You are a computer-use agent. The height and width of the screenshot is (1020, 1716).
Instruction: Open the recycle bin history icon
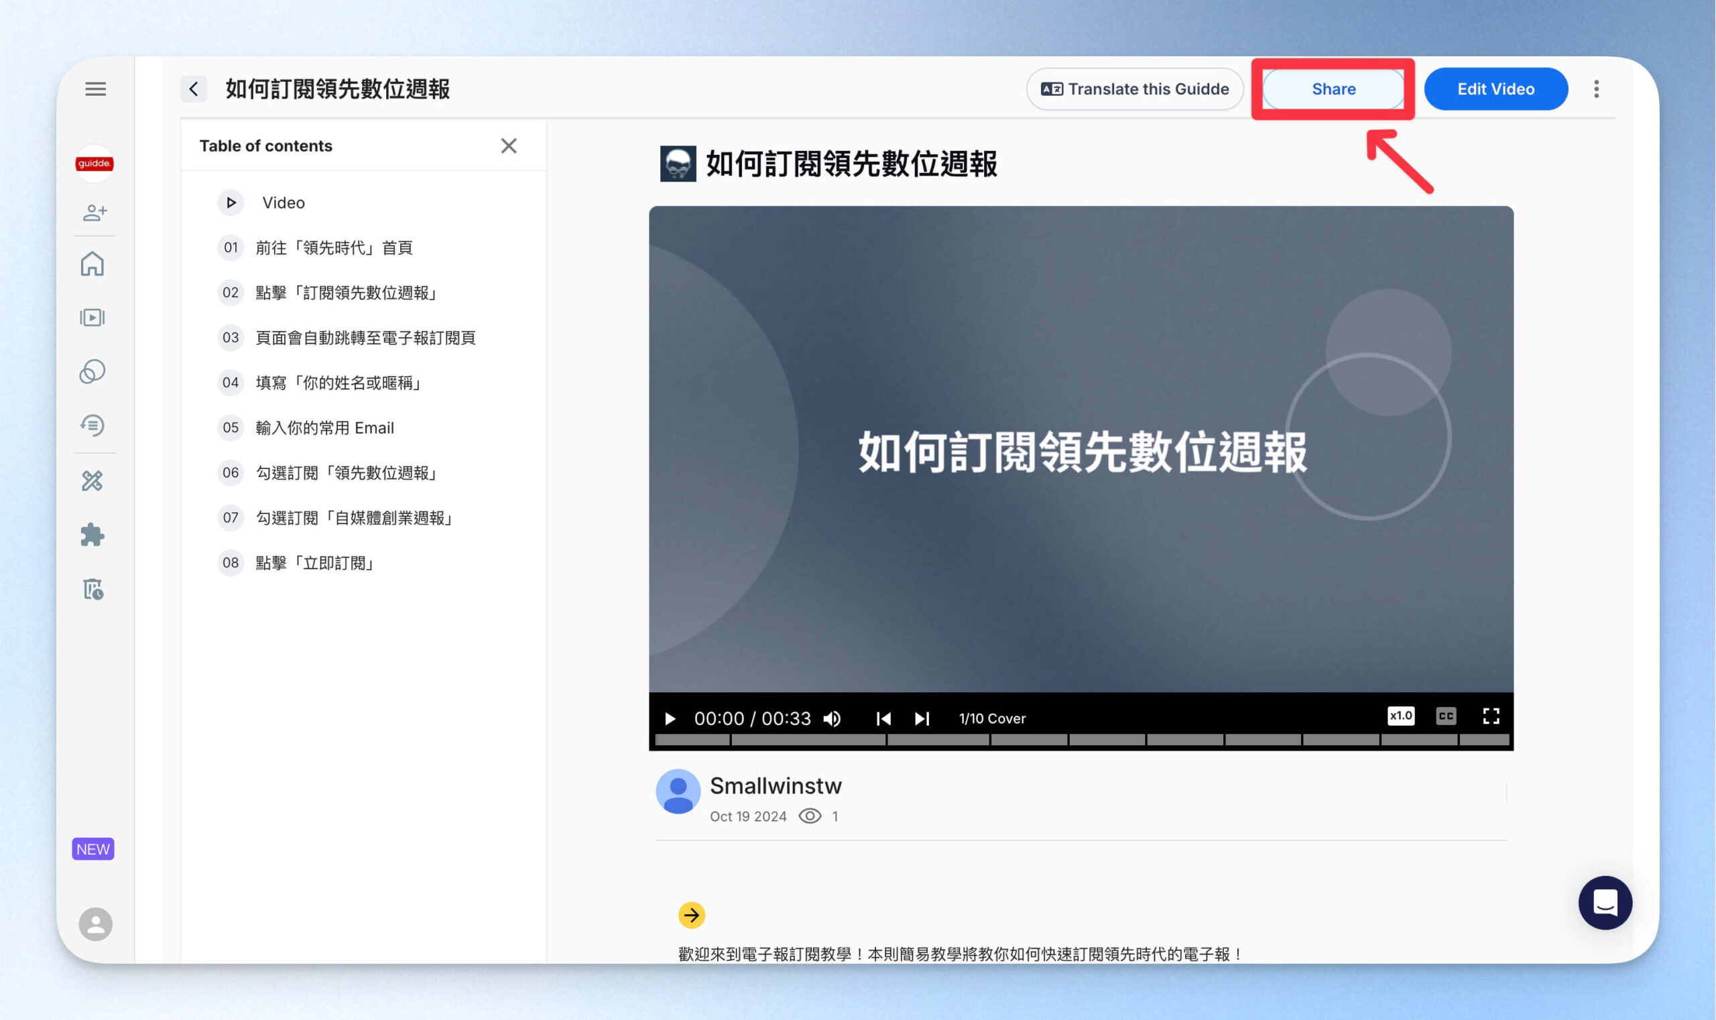tap(93, 589)
